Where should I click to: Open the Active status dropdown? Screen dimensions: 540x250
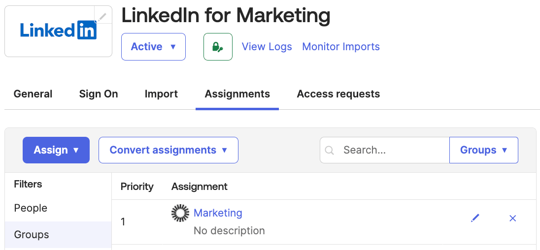click(x=153, y=47)
